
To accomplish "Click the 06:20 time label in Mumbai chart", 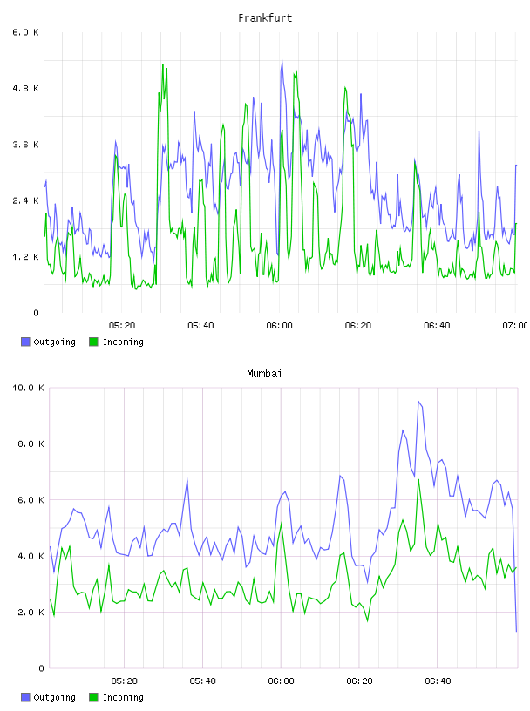I will click(359, 681).
